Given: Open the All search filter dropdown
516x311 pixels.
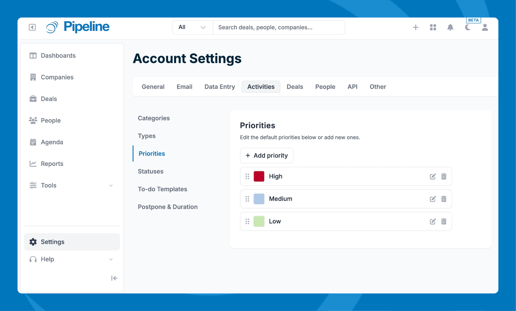Looking at the screenshot, I should pos(192,27).
